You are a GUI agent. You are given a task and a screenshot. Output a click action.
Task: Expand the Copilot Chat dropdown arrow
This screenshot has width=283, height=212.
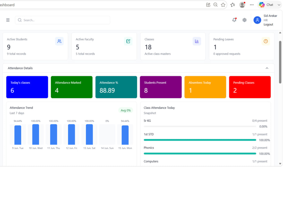tap(279, 5)
